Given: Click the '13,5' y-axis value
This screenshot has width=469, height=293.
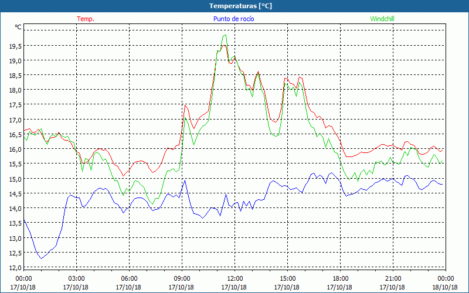Looking at the screenshot, I should (15, 223).
